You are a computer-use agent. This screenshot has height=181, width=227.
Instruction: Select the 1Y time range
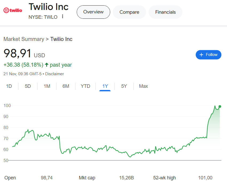(x=105, y=86)
